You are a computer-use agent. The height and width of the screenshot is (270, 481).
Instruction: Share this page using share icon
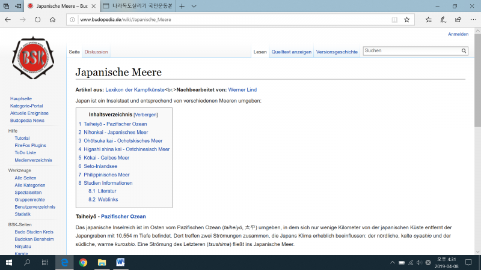point(456,19)
